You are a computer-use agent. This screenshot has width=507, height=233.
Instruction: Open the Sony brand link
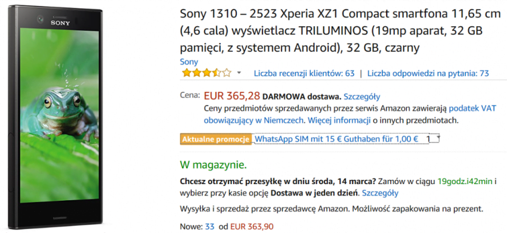[189, 61]
